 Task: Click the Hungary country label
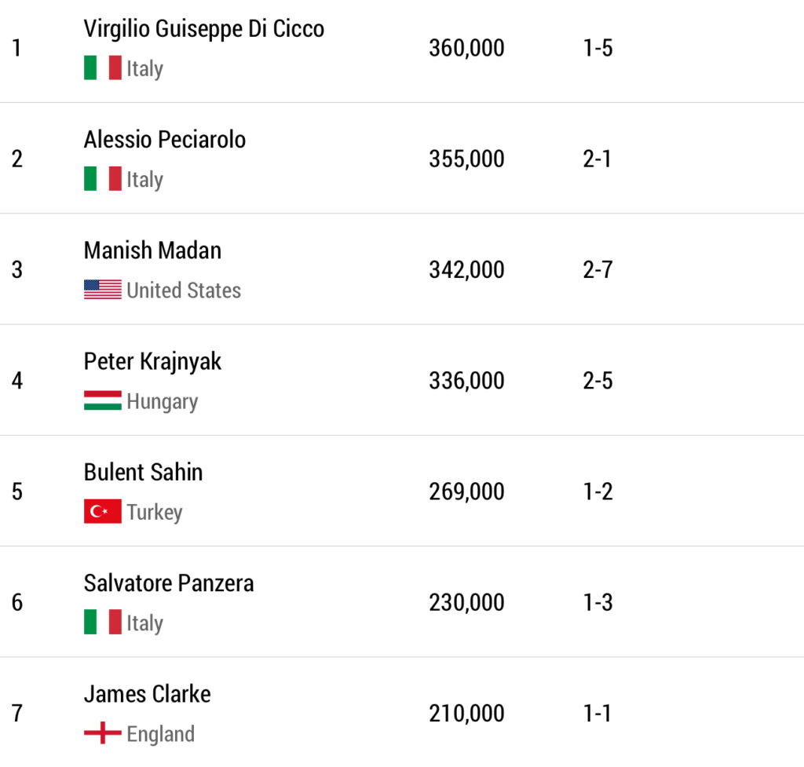(162, 401)
